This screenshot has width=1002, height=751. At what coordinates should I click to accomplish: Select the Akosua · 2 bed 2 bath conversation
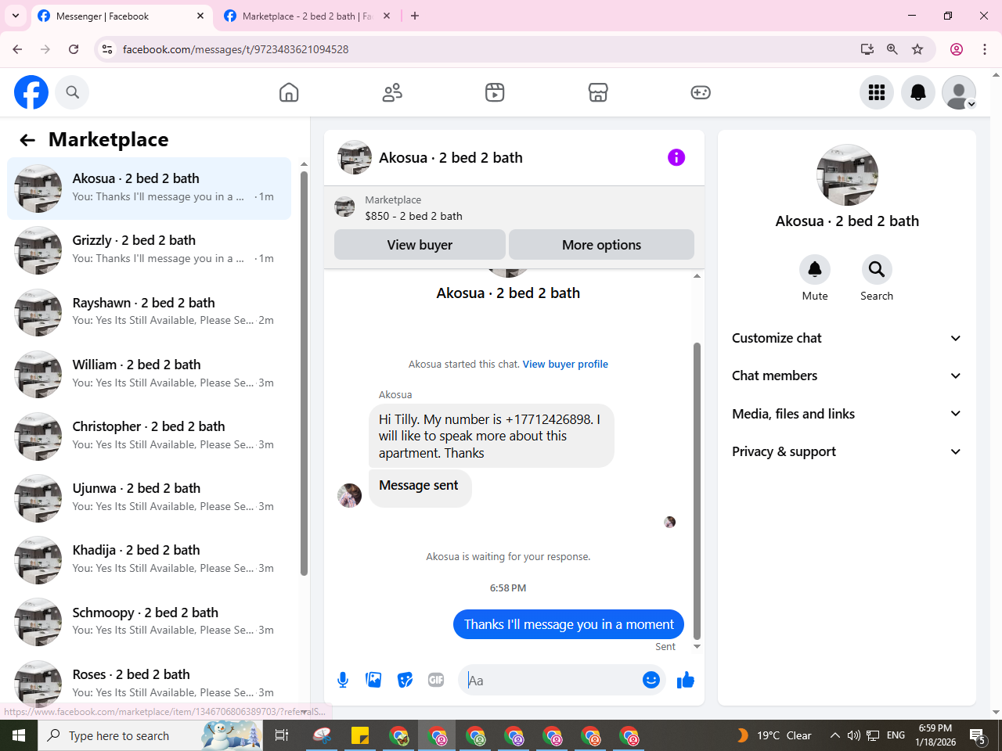click(x=149, y=189)
